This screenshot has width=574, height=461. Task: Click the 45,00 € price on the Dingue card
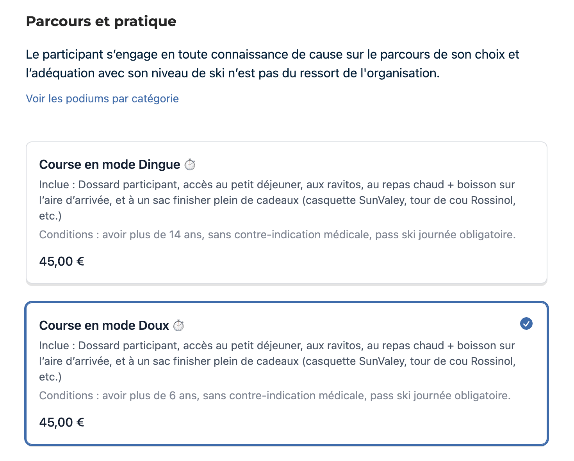click(61, 261)
